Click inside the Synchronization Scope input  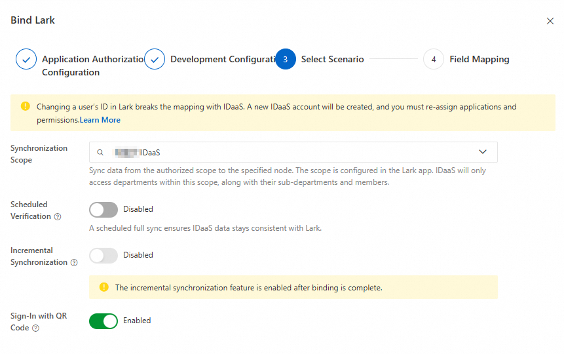[x=293, y=152]
